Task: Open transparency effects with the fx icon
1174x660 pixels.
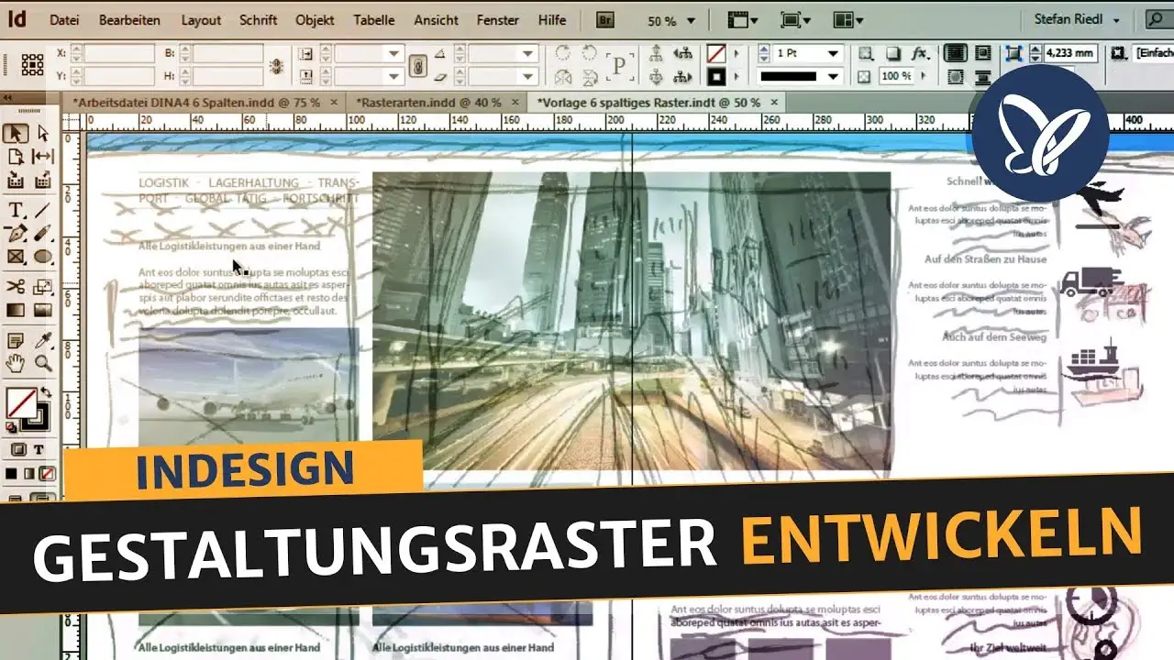Action: pyautogui.click(x=920, y=51)
